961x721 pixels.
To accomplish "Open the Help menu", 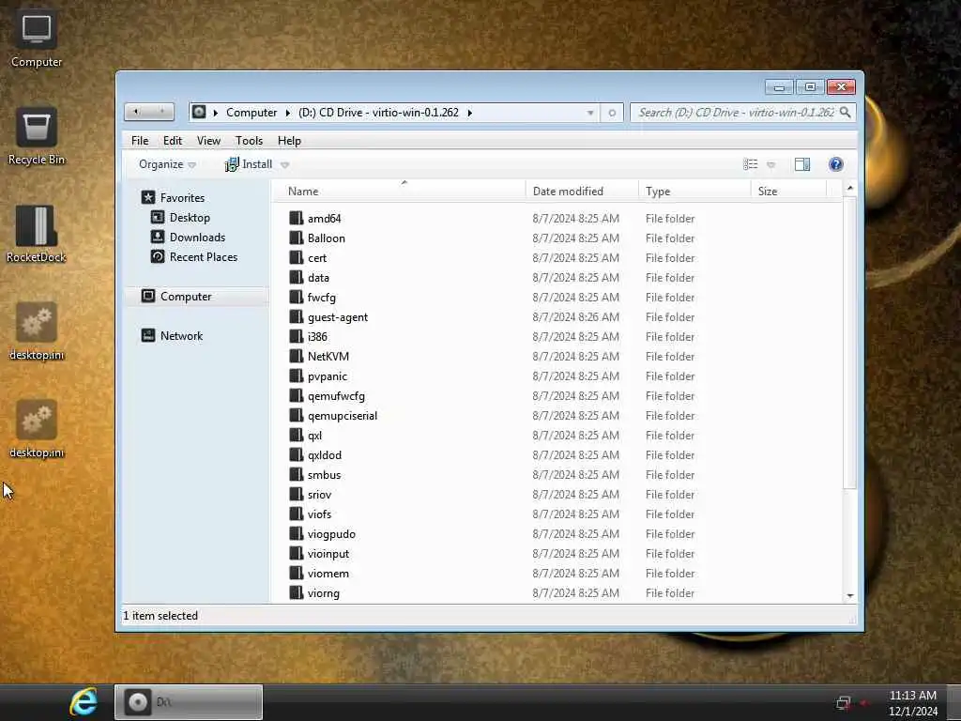I will click(289, 141).
